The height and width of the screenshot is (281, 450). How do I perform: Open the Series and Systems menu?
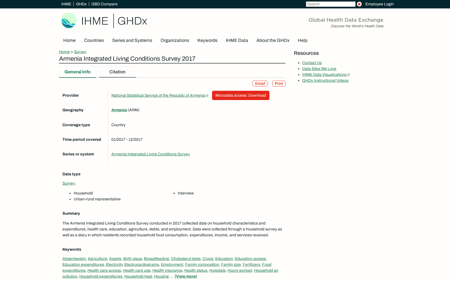tap(132, 40)
